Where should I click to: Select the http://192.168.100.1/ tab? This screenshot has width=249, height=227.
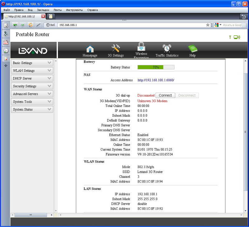22,17
